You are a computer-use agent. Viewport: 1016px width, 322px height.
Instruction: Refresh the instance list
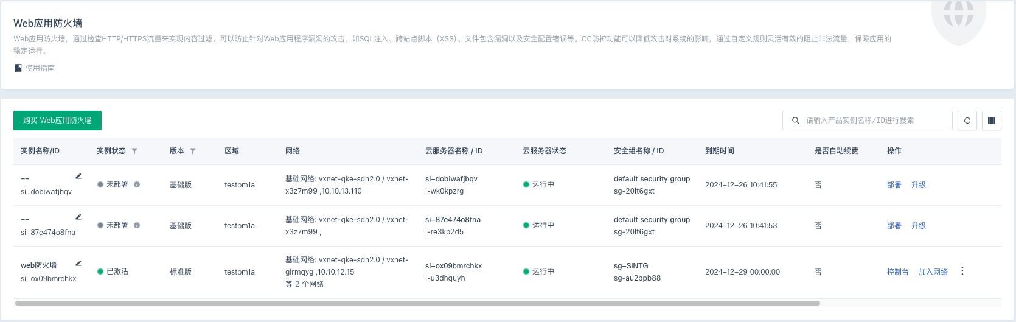tap(967, 121)
